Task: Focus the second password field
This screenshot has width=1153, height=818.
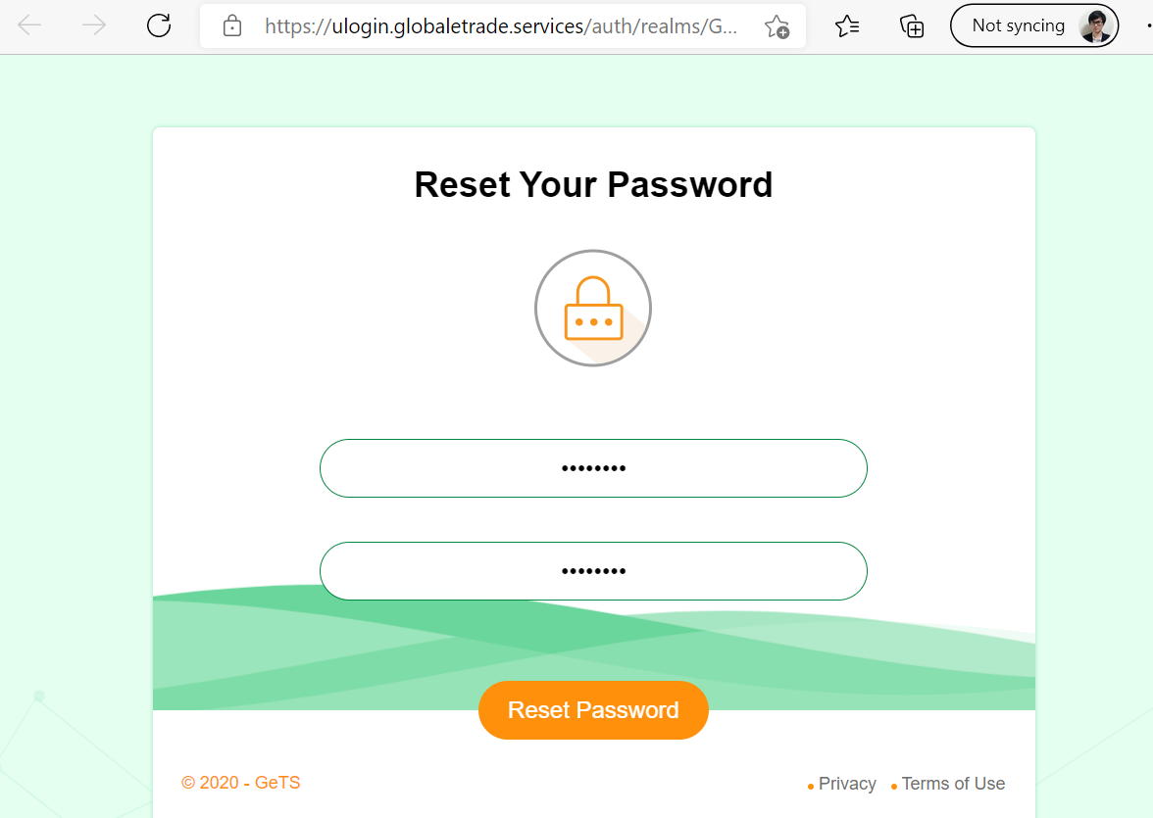Action: click(593, 571)
